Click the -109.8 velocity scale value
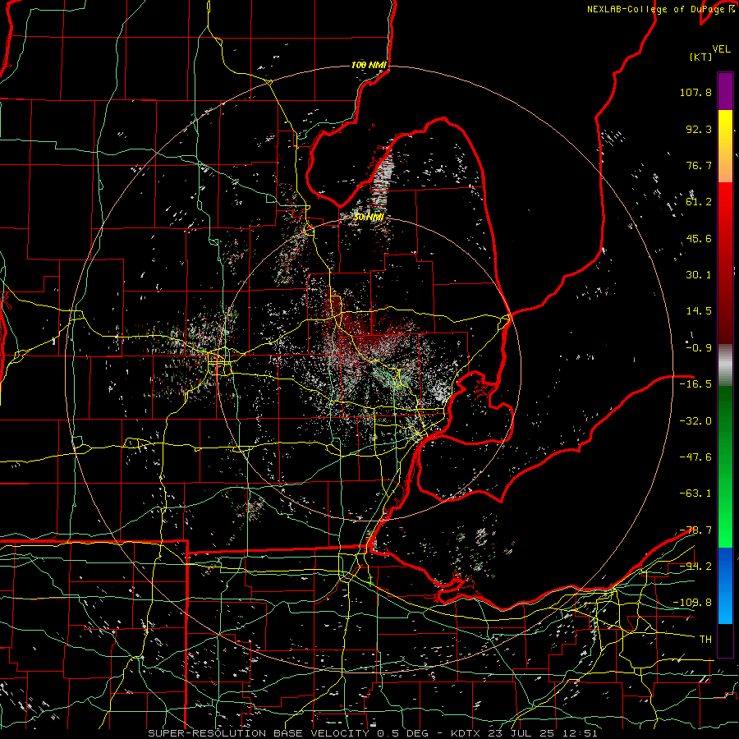The height and width of the screenshot is (739, 739). 692,603
